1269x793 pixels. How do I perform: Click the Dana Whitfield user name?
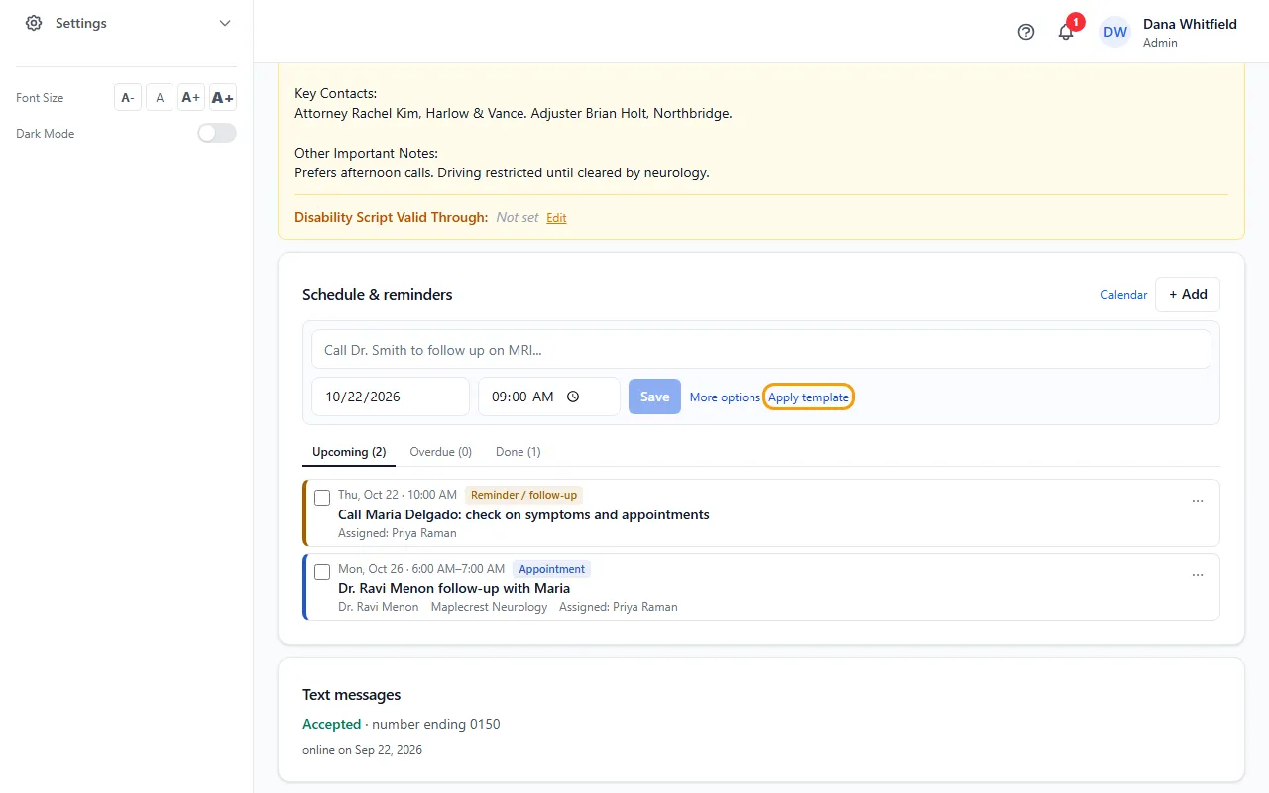point(1190,24)
